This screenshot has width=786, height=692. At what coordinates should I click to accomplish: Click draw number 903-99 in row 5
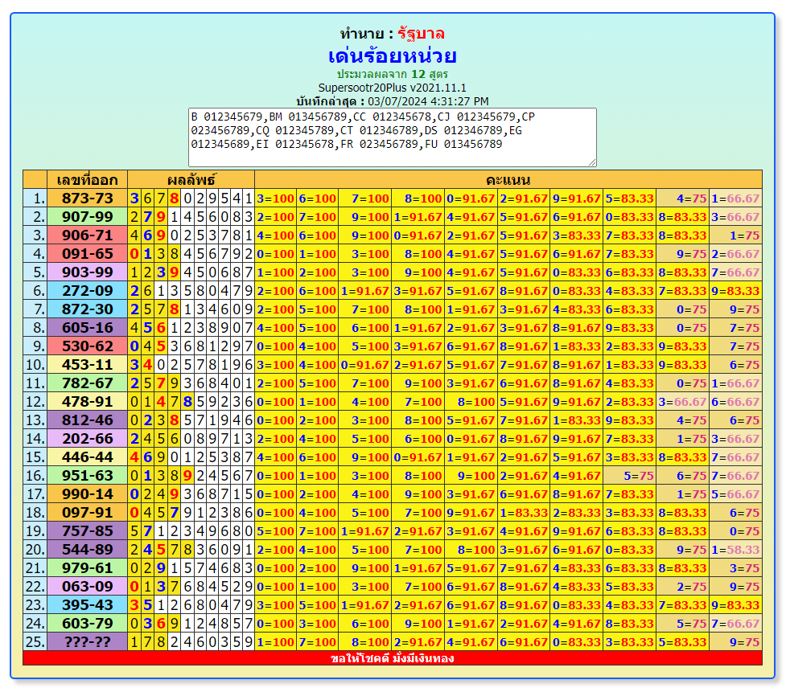87,272
